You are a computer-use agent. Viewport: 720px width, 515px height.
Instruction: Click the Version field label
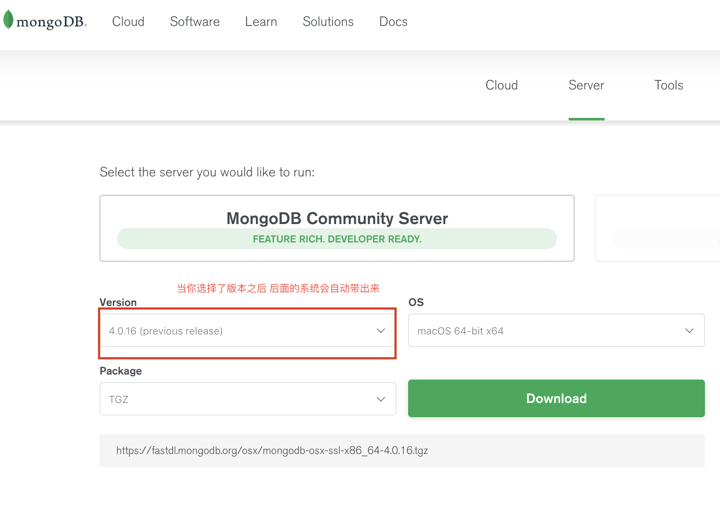(x=118, y=302)
